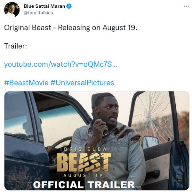Open the #BeastMovie hashtag
This screenshot has width=192, height=192.
26,83
